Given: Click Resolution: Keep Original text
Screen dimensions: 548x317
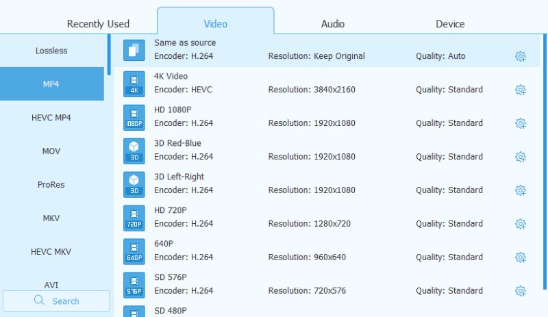Looking at the screenshot, I should [x=316, y=56].
